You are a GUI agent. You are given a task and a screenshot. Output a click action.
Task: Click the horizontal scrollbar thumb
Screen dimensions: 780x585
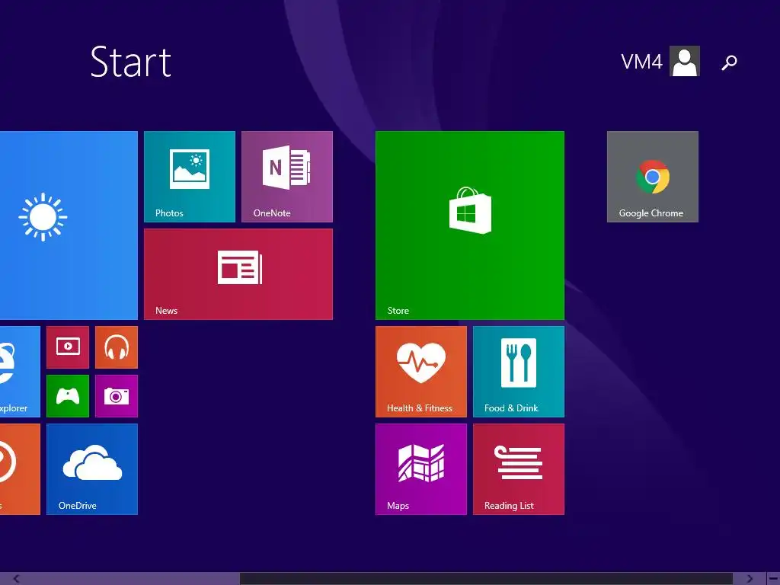(487, 579)
